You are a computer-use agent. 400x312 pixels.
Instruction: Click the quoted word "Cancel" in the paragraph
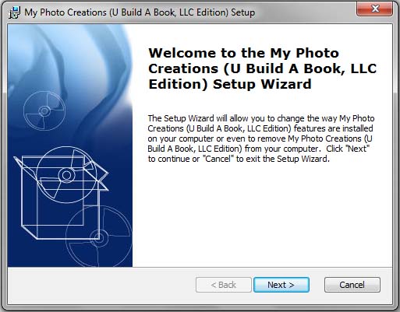click(x=218, y=159)
